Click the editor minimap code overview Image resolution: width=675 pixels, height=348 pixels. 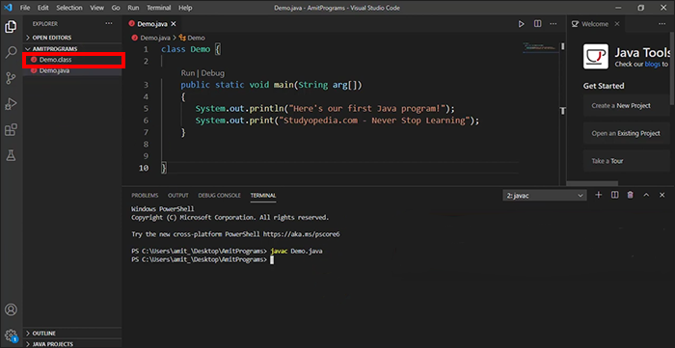point(540,46)
